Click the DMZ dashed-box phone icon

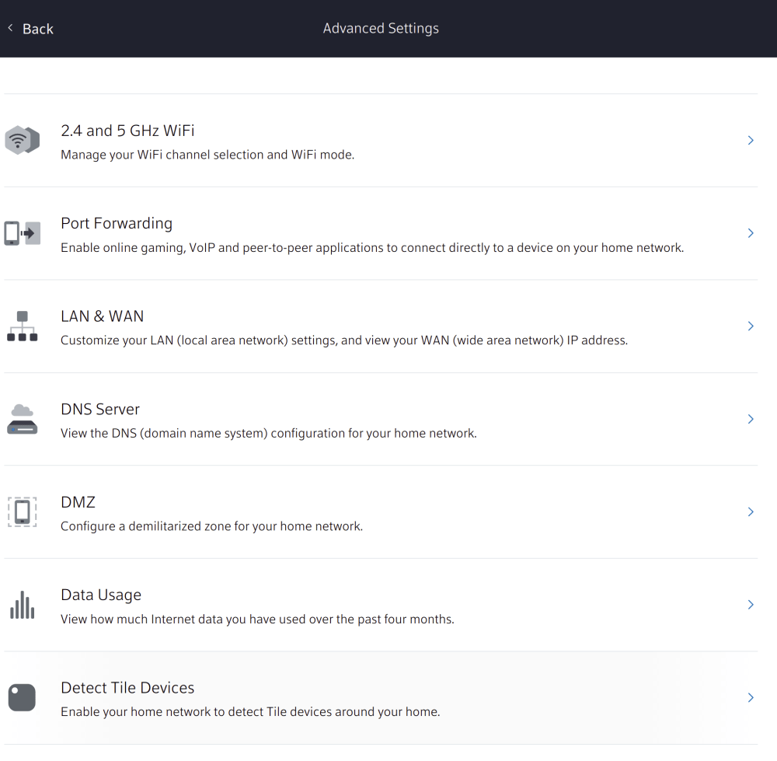click(x=22, y=512)
